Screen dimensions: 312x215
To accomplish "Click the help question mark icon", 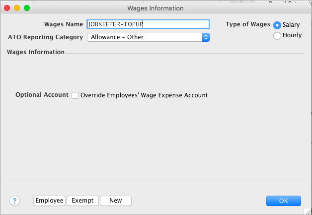I will 14,201.
